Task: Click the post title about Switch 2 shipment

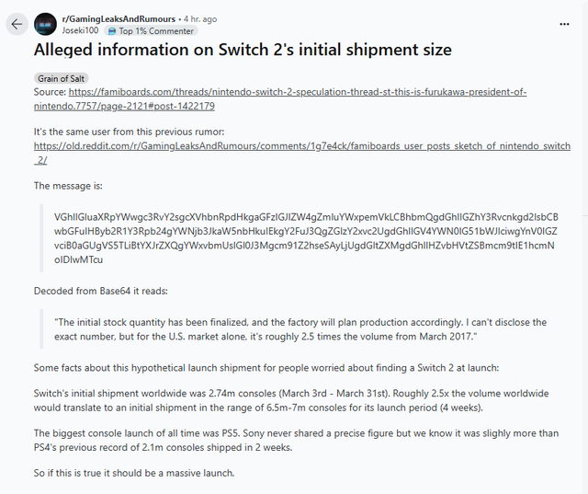Action: 243,50
